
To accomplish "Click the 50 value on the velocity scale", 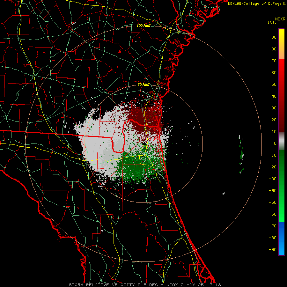I will click(x=274, y=85).
